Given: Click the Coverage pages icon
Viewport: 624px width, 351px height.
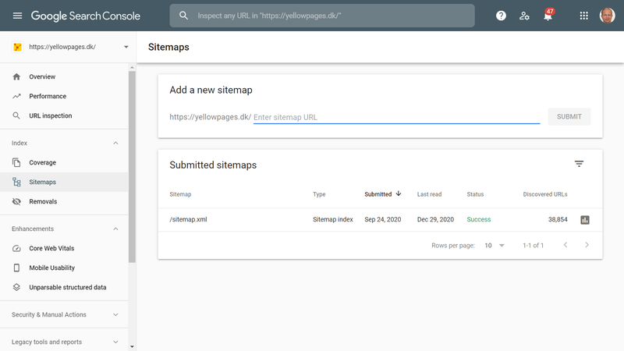Looking at the screenshot, I should coord(16,162).
